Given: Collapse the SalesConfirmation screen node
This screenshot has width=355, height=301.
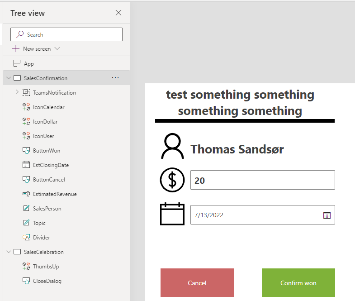Looking at the screenshot, I should (9, 78).
